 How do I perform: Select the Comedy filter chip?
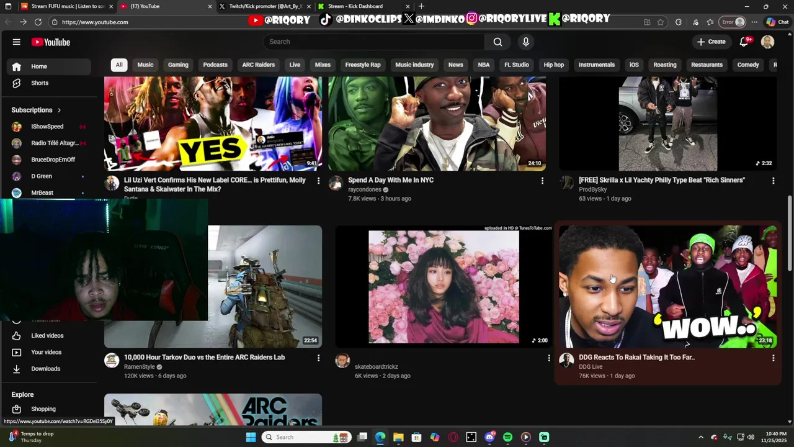click(x=748, y=65)
